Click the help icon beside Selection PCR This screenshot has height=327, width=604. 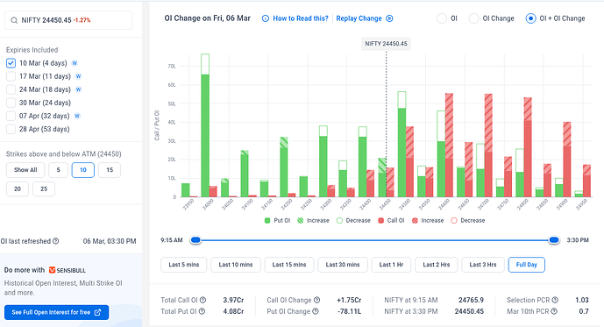coord(555,300)
